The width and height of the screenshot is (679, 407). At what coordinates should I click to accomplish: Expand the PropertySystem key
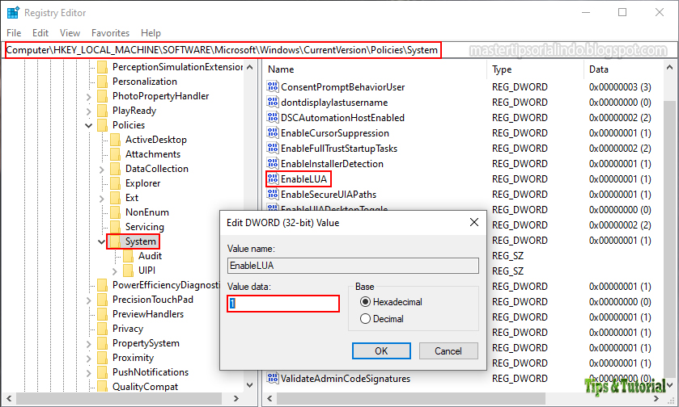[x=89, y=344]
